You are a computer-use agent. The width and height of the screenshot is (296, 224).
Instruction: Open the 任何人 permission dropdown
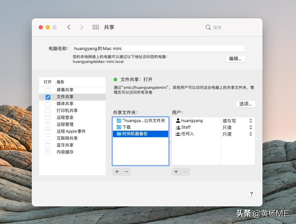click(x=250, y=134)
